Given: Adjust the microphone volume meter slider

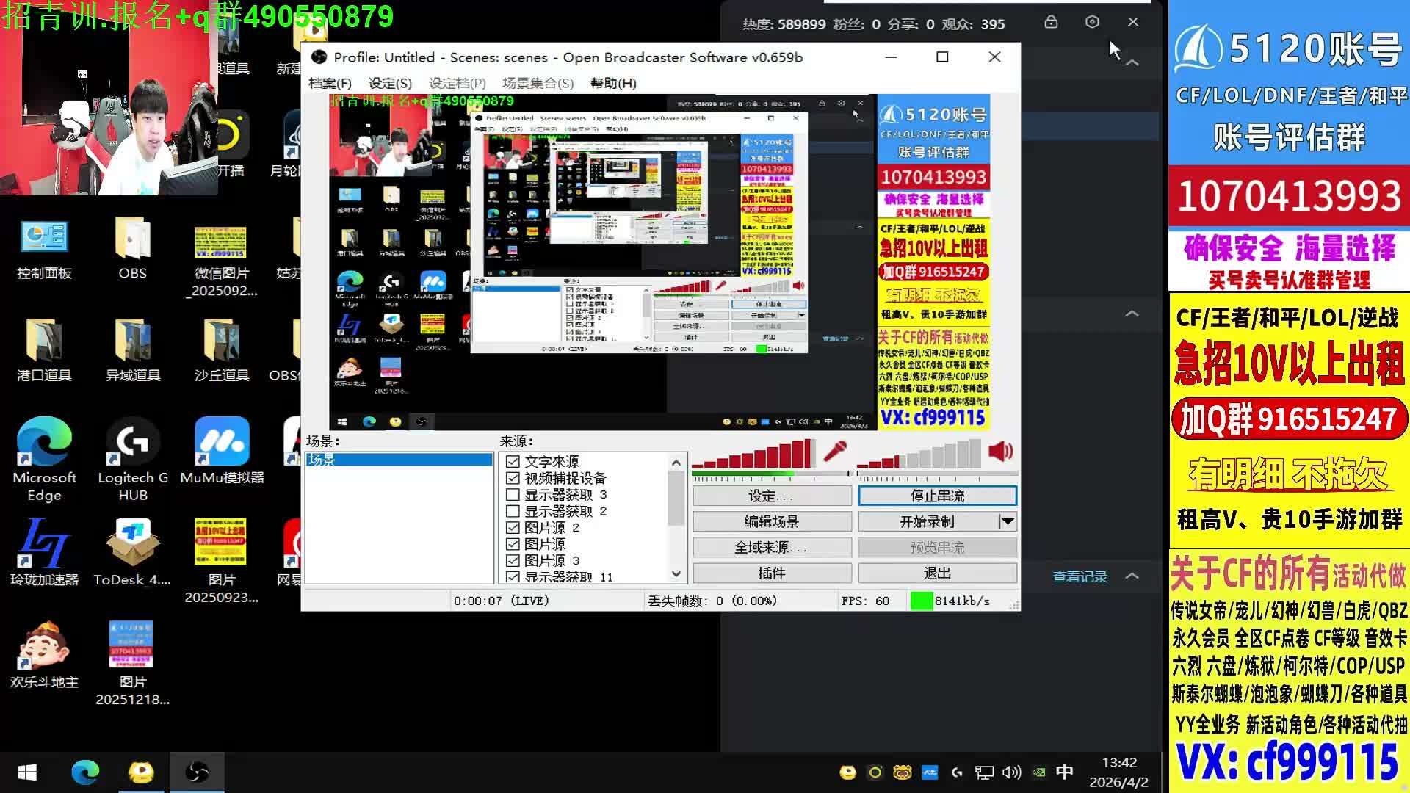Looking at the screenshot, I should coord(770,474).
